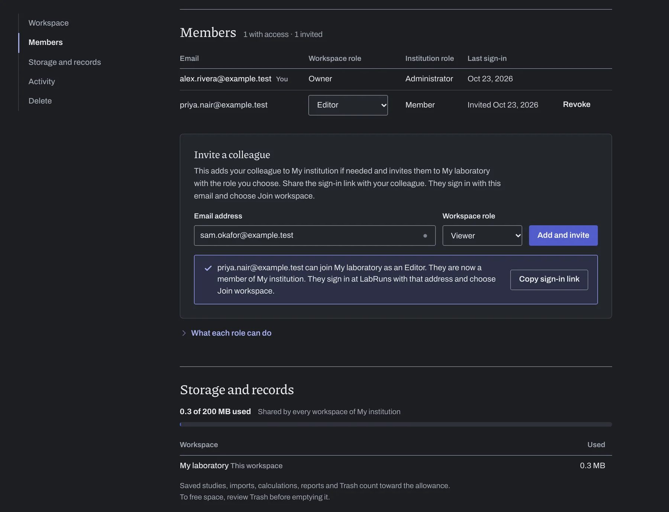Click the Workspace role column header
Image resolution: width=669 pixels, height=512 pixels.
335,58
